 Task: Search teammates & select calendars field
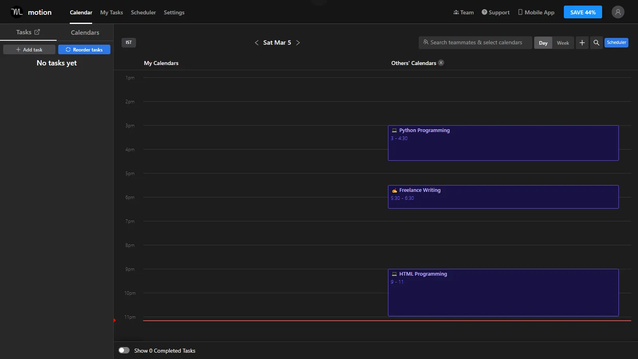pyautogui.click(x=475, y=42)
